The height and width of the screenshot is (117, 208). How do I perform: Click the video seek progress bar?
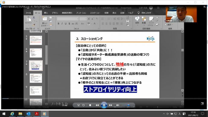tap(104, 98)
